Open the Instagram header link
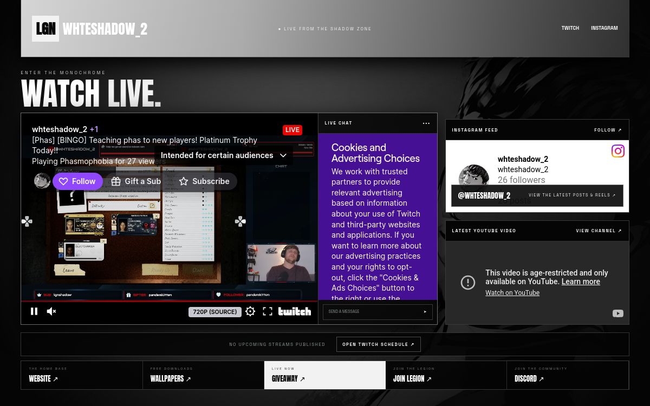 pyautogui.click(x=604, y=28)
